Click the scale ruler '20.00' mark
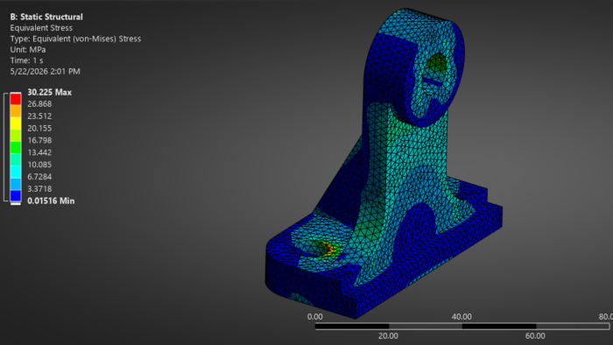This screenshot has width=613, height=345. click(x=388, y=336)
